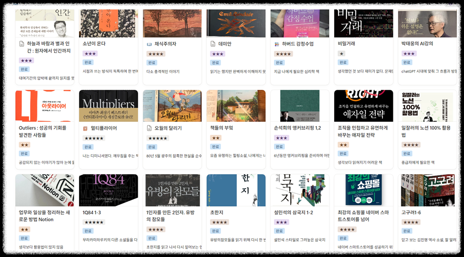464x257 pixels.
Task: Open the 박태웅의 AI강의 title
Action: click(417, 43)
